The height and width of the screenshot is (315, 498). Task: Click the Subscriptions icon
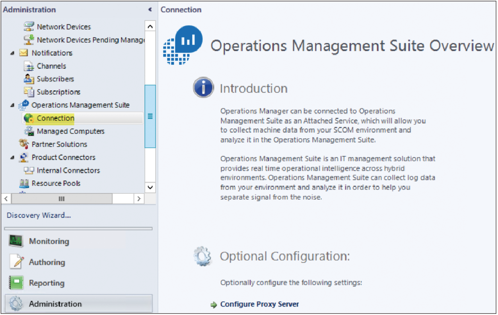point(29,92)
